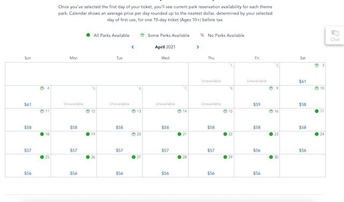This screenshot has width=344, height=202.
Task: Click the solid green dot on April 21
Action: 179,134
